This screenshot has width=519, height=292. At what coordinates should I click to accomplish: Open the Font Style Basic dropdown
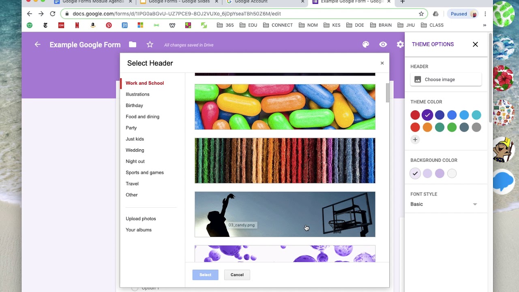coord(444,204)
